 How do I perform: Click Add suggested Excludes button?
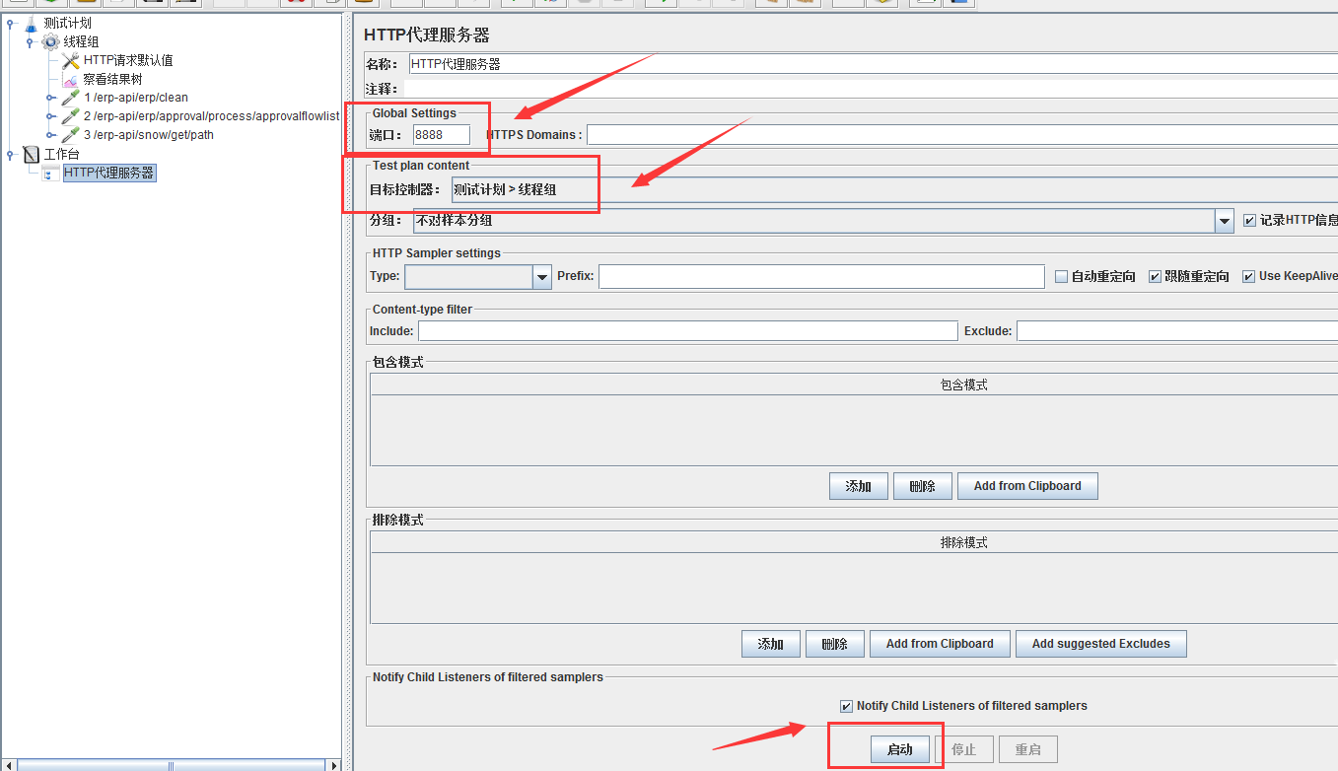tap(1101, 644)
